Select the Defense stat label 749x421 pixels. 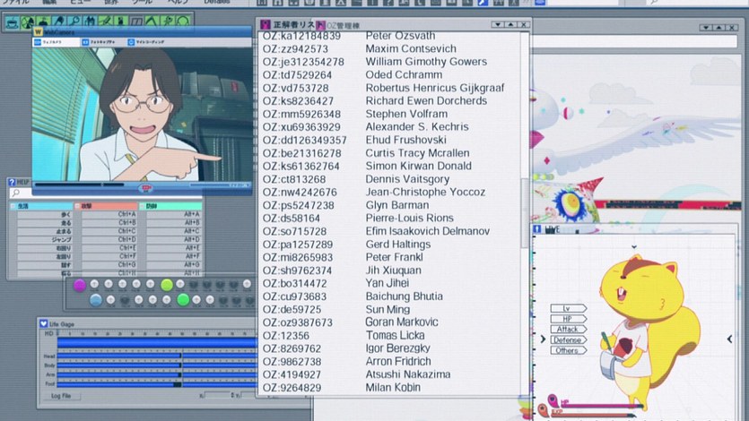pyautogui.click(x=567, y=340)
